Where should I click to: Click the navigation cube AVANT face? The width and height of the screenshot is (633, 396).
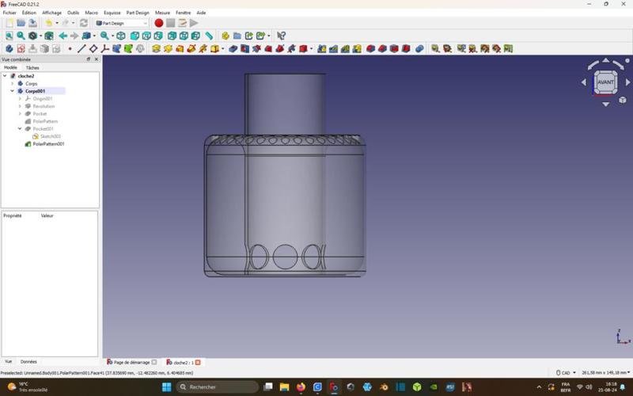[605, 82]
